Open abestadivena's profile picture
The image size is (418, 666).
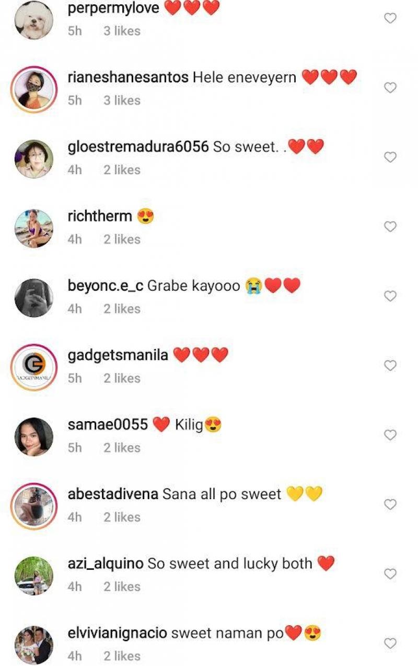point(33,506)
